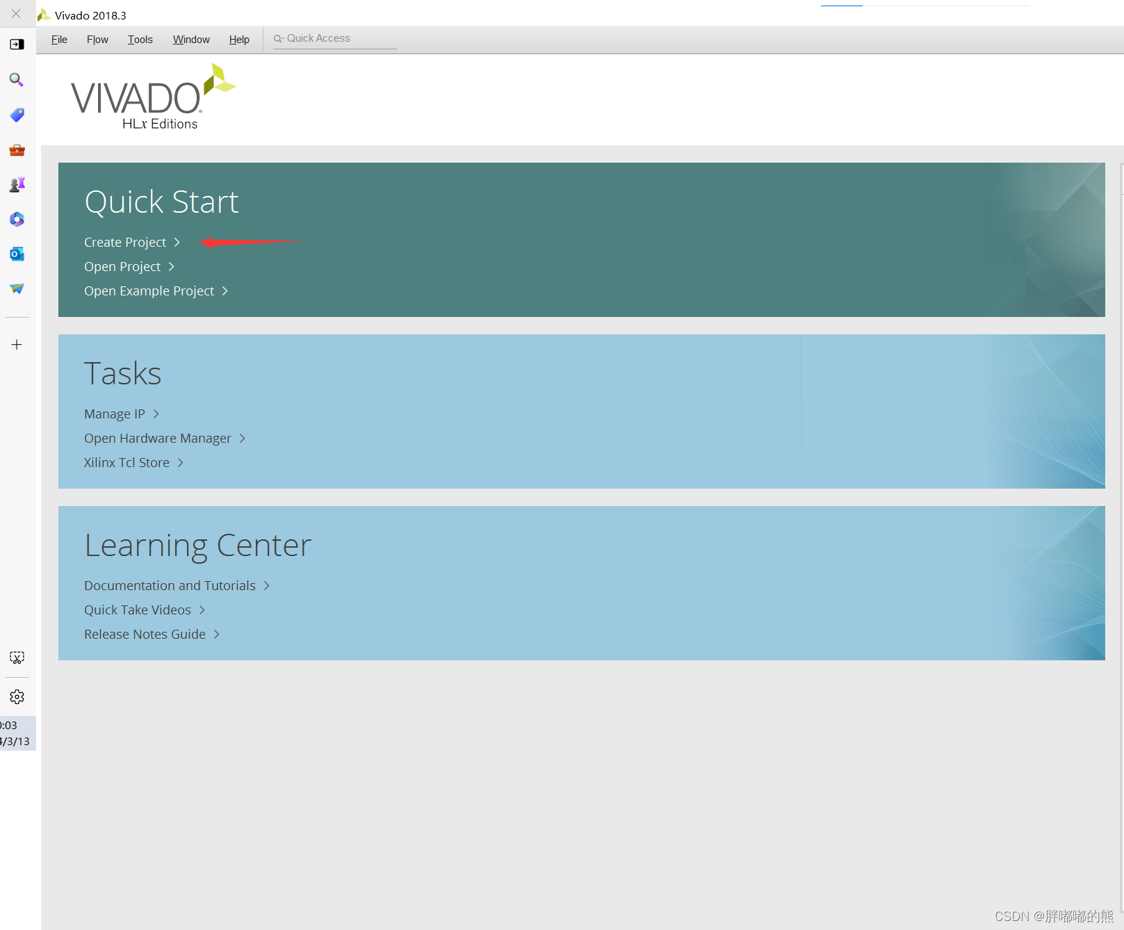Click chevron next to Open Example Project

tap(225, 291)
